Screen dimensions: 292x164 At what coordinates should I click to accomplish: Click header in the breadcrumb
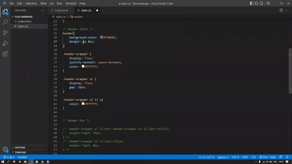[78, 17]
